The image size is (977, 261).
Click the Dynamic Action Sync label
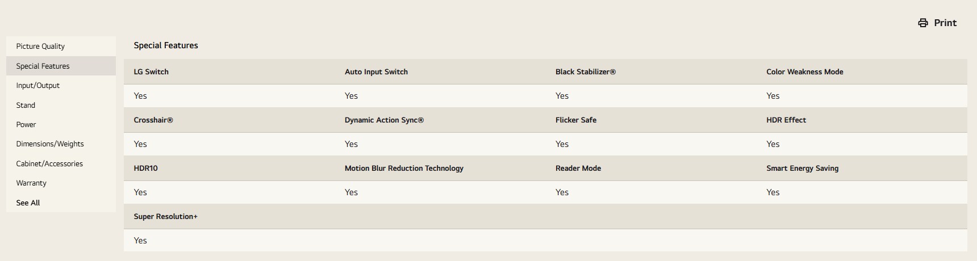point(384,120)
